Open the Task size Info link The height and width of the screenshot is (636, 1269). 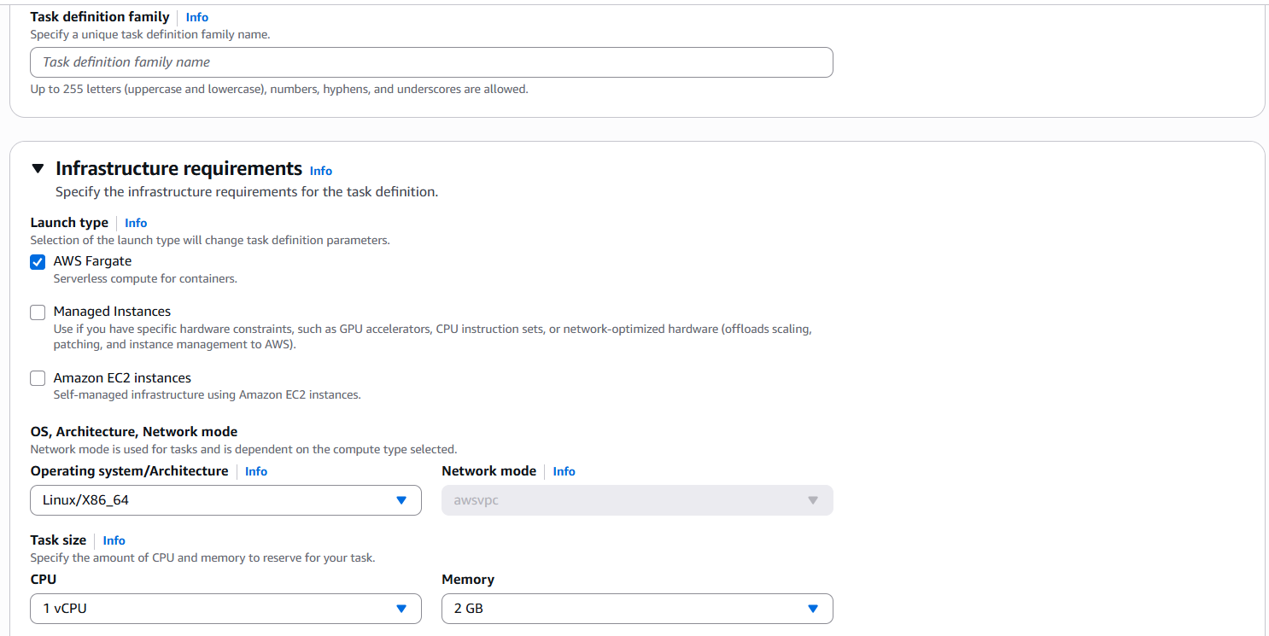pyautogui.click(x=114, y=540)
